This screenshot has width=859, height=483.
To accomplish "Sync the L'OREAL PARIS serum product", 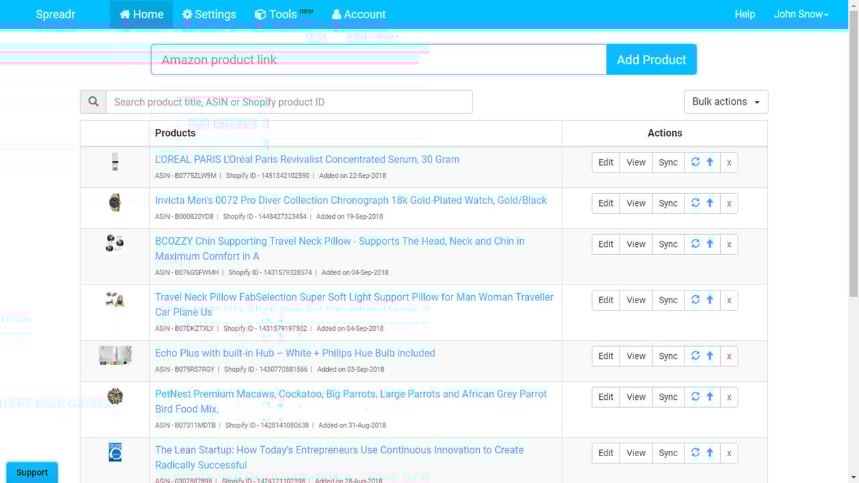I will point(668,162).
